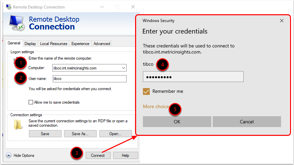
Task: Confirm credentials with the OK button
Action: tap(177, 122)
